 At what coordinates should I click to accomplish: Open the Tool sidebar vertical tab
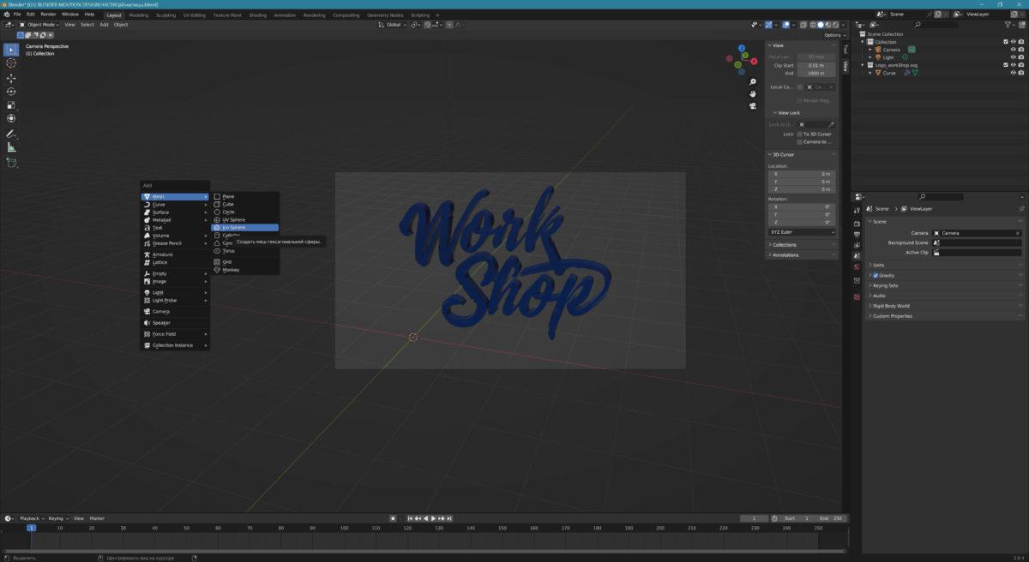pos(845,50)
